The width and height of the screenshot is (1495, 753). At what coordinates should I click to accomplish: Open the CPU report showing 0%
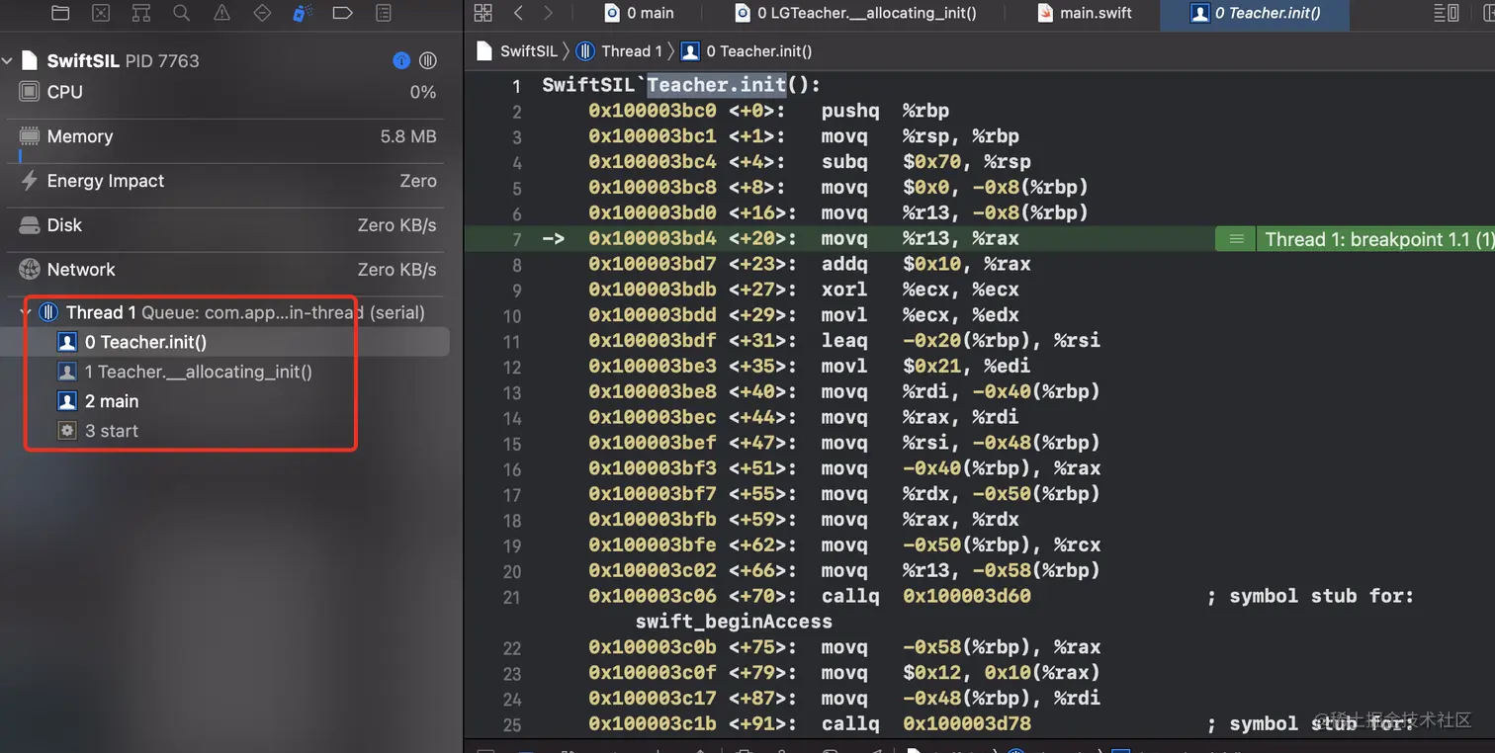click(227, 92)
